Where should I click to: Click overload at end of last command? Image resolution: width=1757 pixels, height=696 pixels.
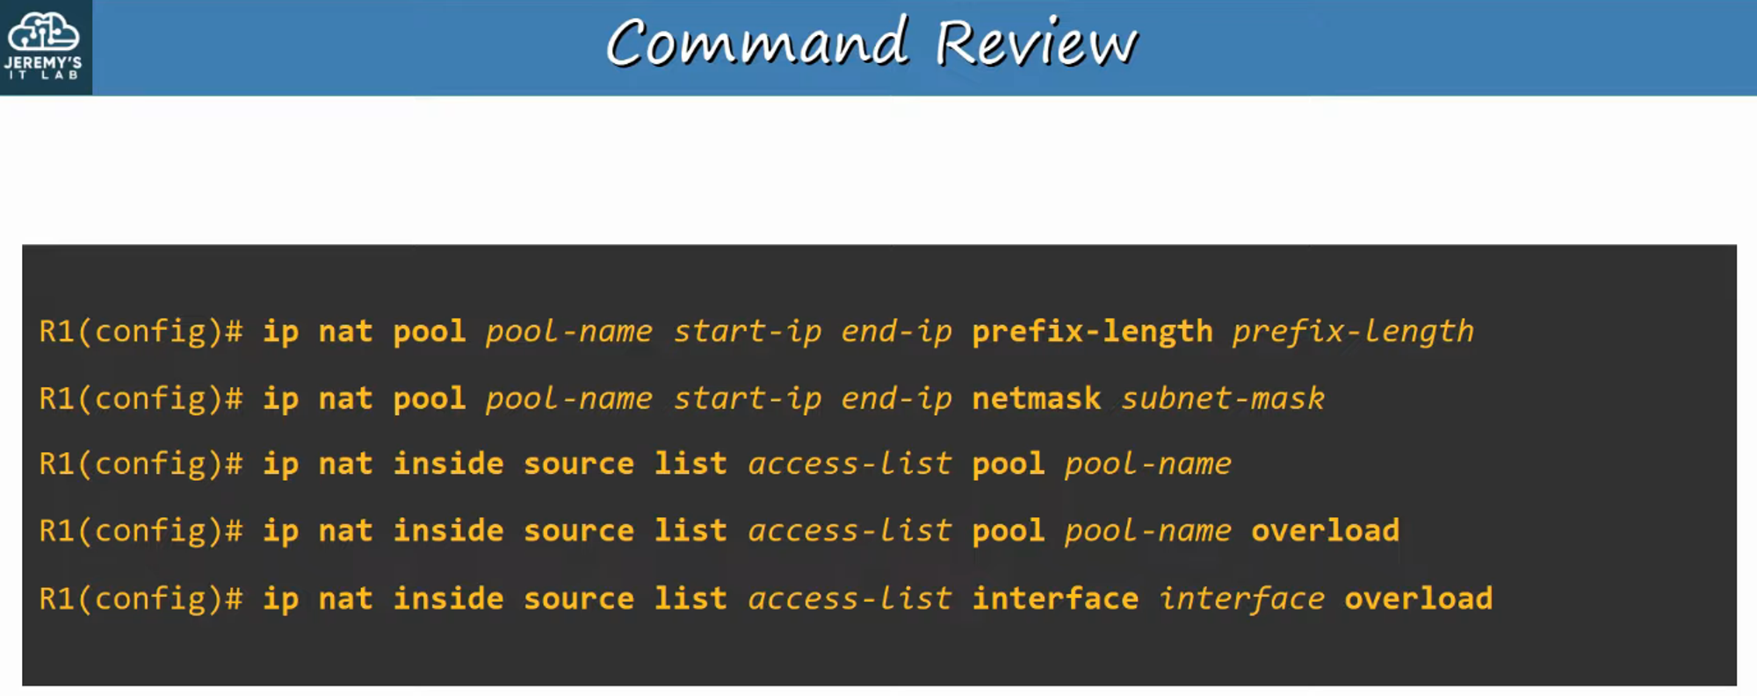point(1418,599)
